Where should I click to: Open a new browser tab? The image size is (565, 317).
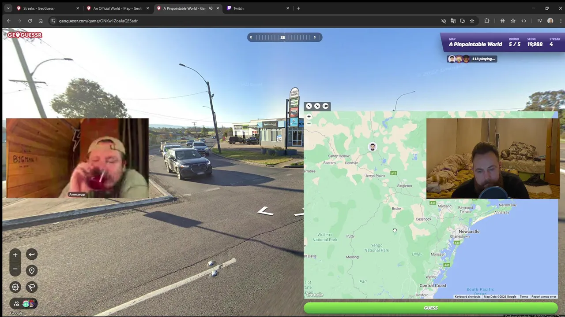point(298,8)
